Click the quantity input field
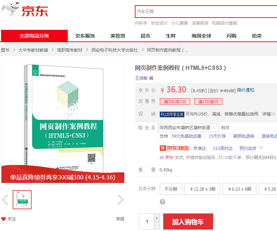This screenshot has width=277, height=231. 146,222
